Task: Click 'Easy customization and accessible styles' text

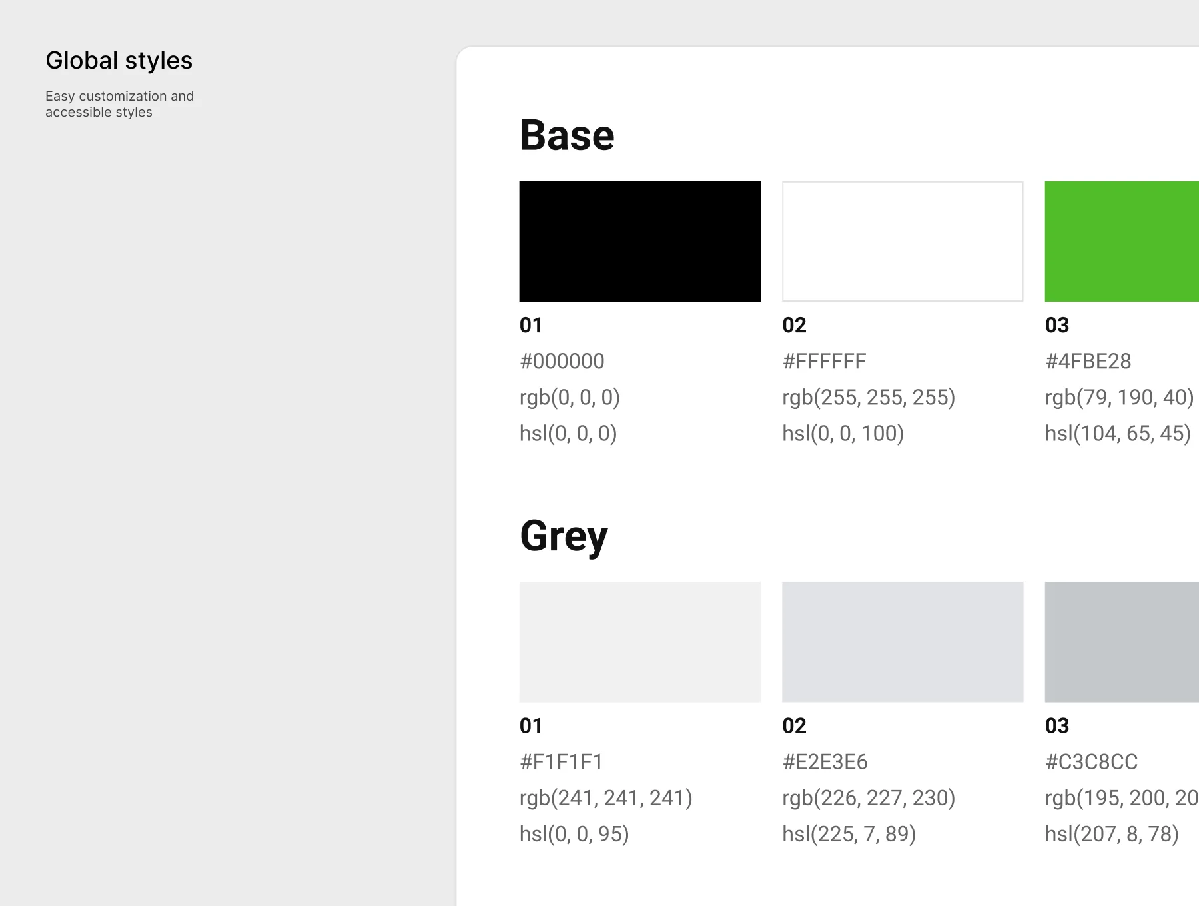Action: point(120,104)
